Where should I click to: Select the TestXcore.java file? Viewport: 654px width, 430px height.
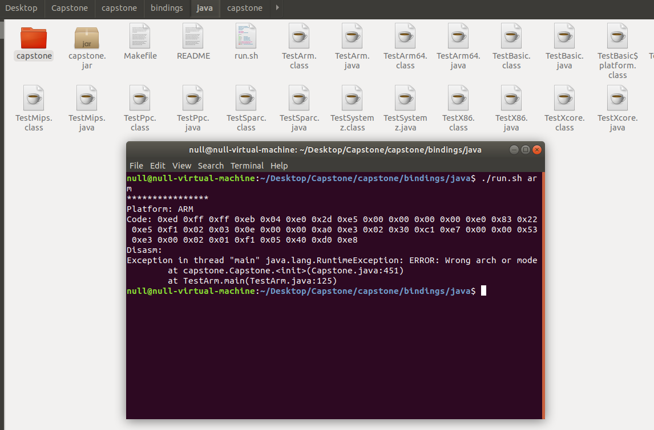(617, 97)
